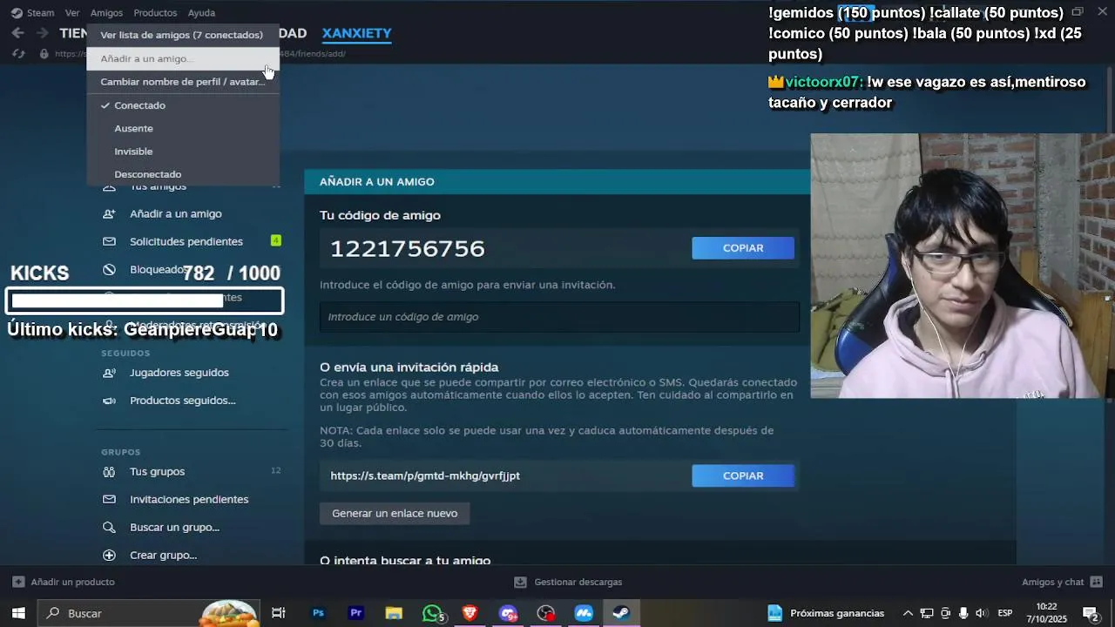
Task: Choose 'Añadir a un amigo...' in Amigos menu
Action: coord(182,58)
